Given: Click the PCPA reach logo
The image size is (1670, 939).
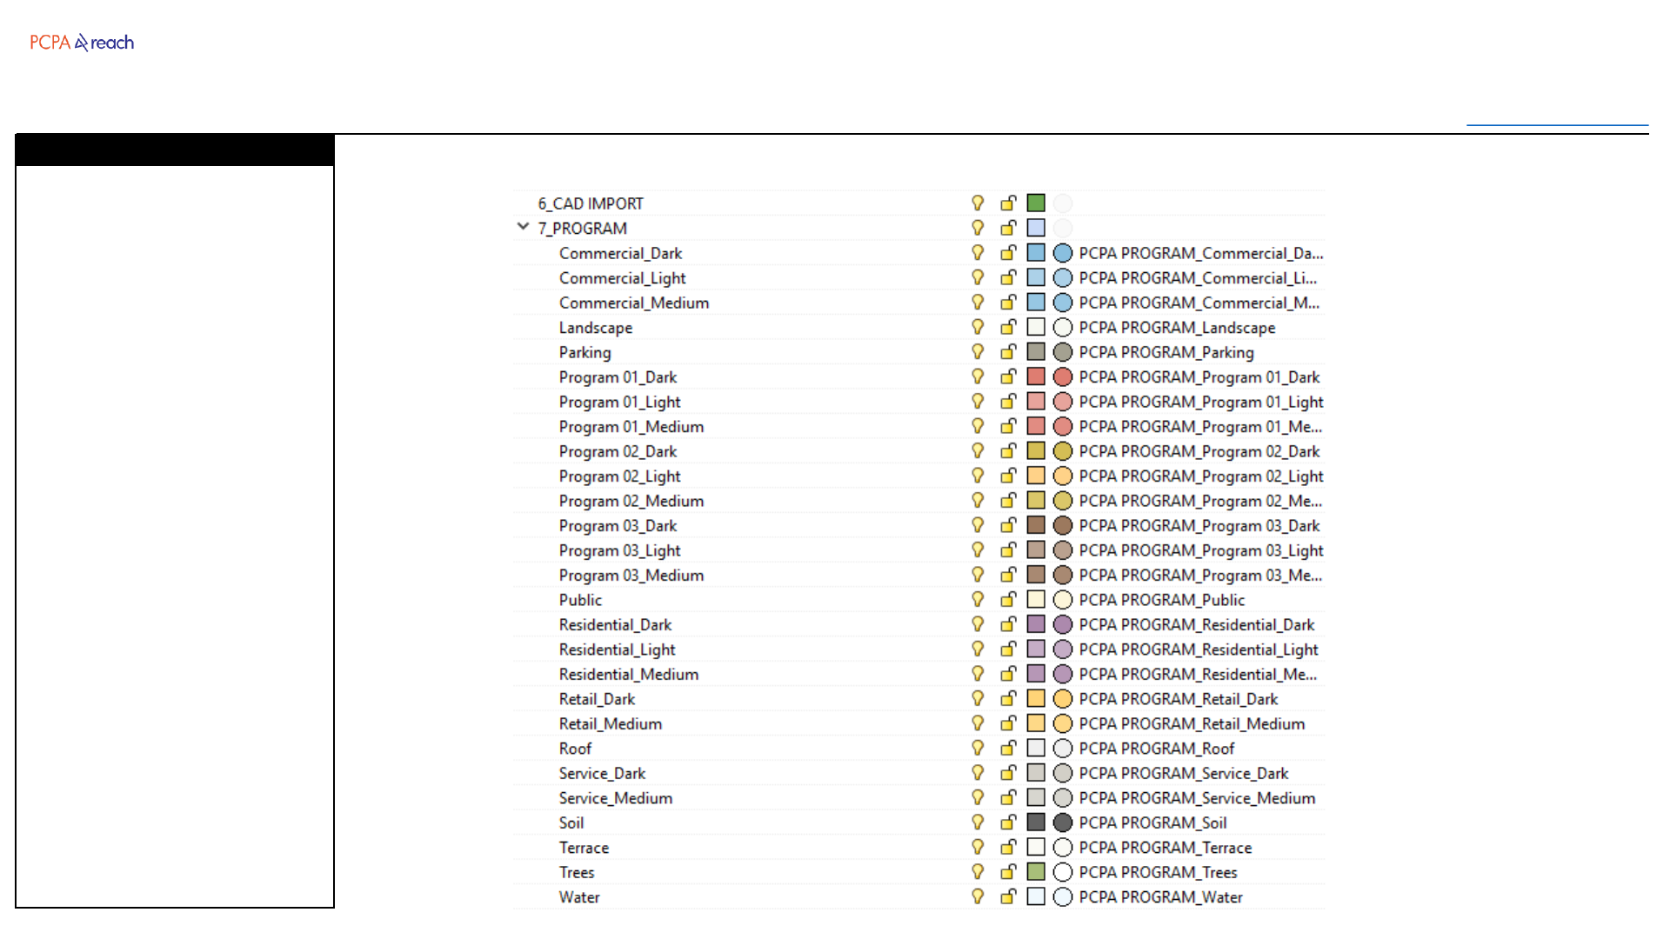Looking at the screenshot, I should 82,43.
